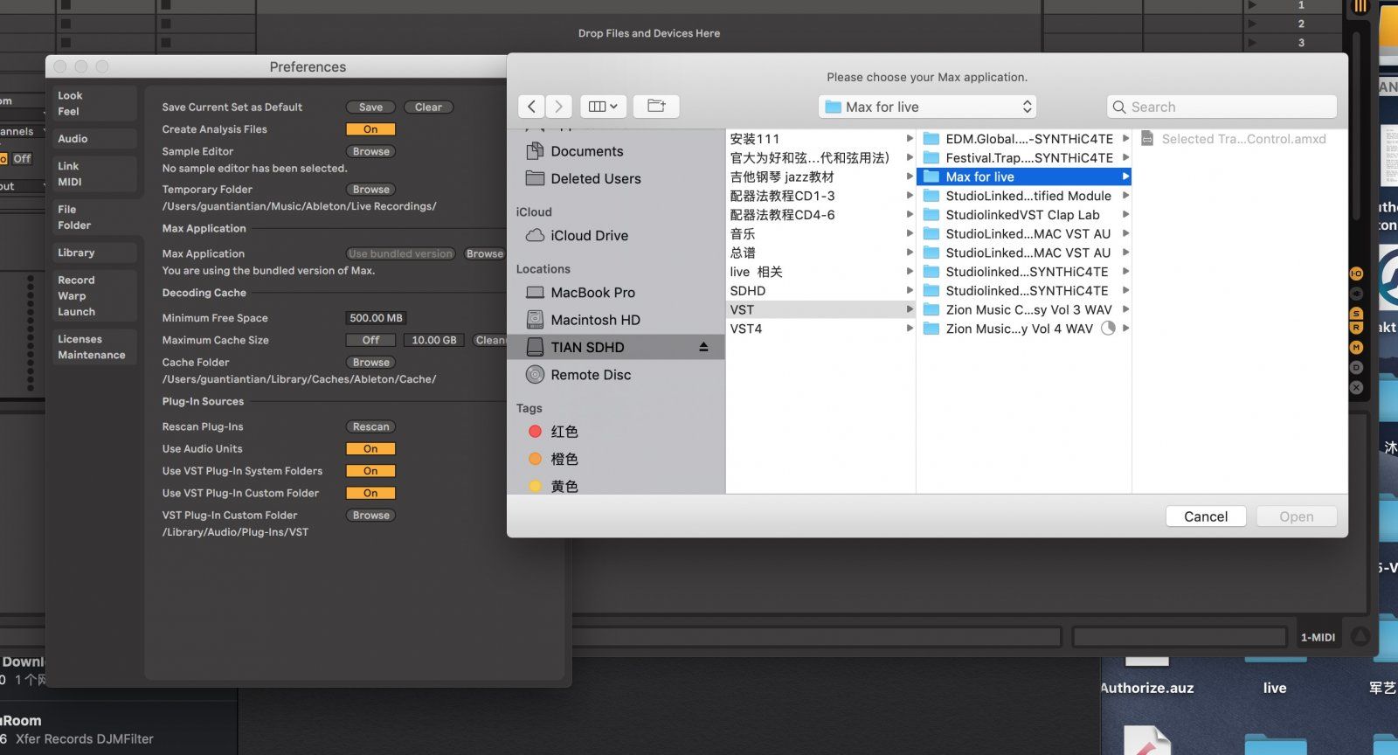1398x755 pixels.
Task: Toggle Use VST Plug-In Custom Folder
Action: (371, 493)
